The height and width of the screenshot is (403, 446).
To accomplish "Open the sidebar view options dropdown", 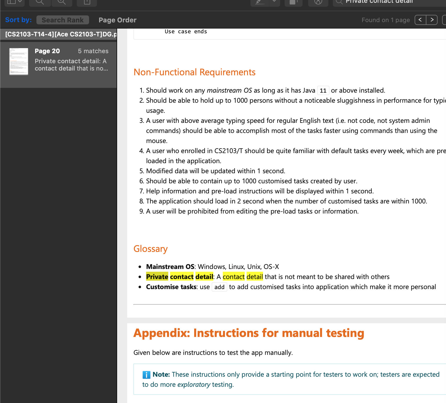I will [x=15, y=2].
